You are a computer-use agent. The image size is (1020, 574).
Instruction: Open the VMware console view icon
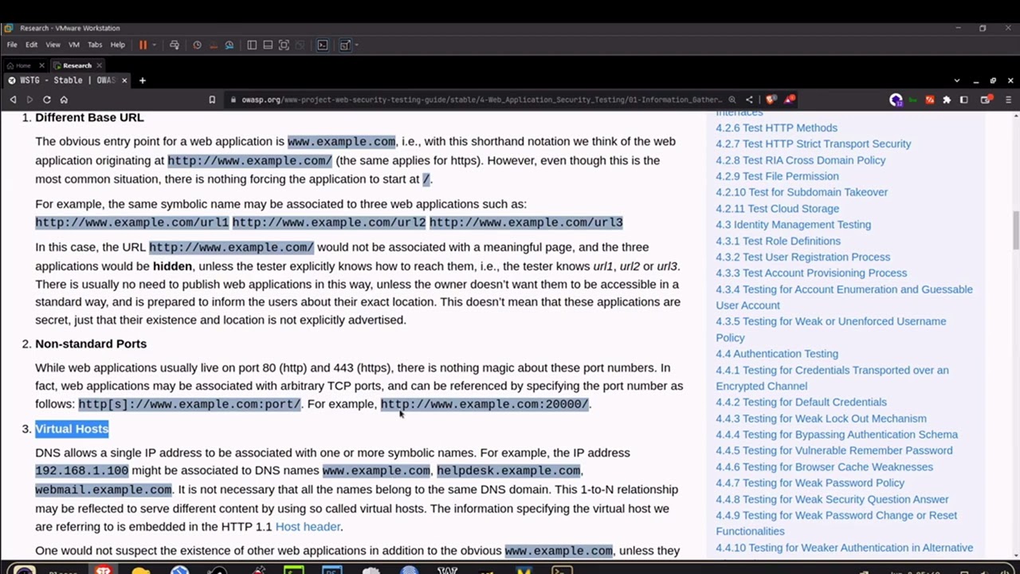(323, 45)
